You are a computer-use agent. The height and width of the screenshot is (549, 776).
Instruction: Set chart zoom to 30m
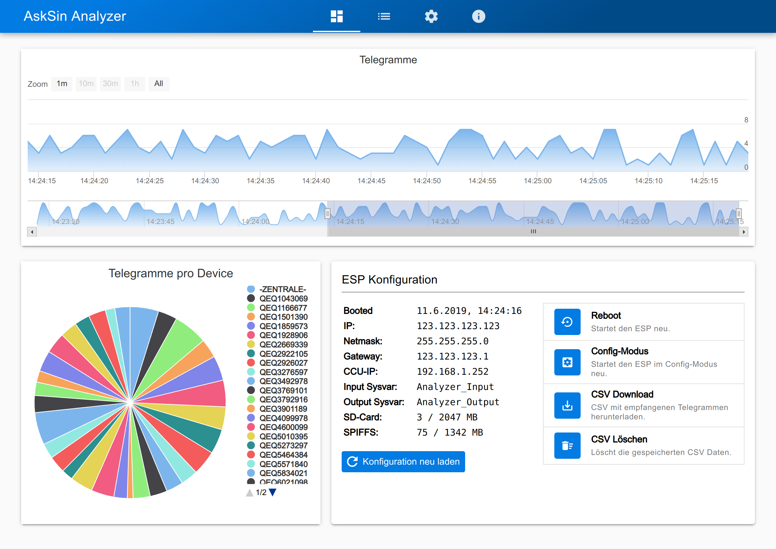(x=110, y=84)
